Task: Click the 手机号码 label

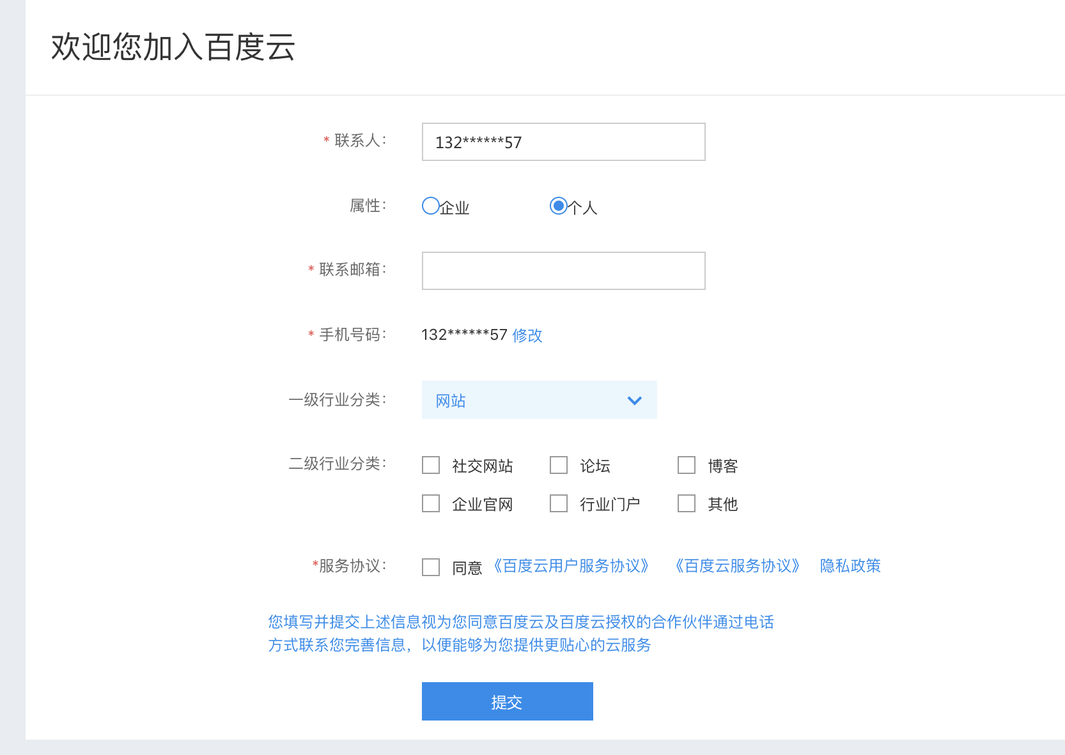Action: click(x=353, y=335)
